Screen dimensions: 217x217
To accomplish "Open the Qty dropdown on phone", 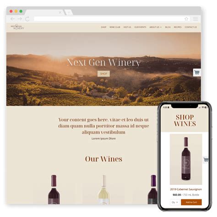I will (175, 202).
